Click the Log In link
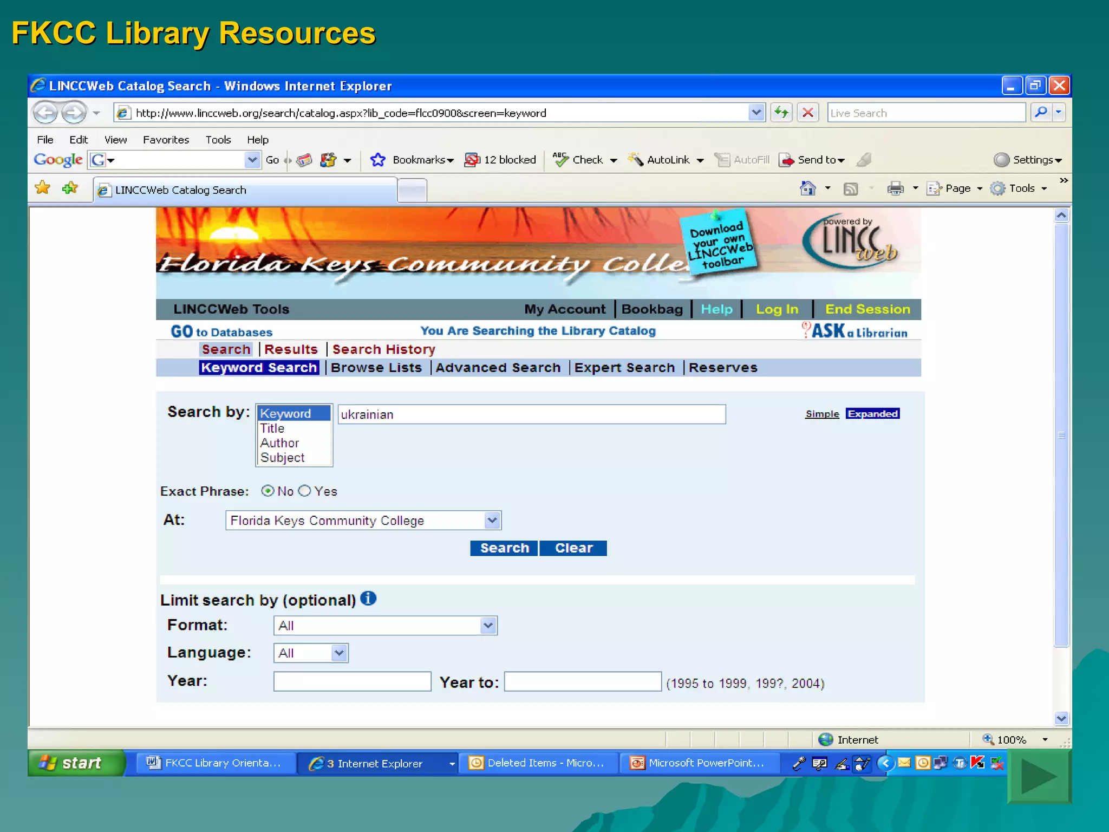This screenshot has height=832, width=1109. click(x=777, y=309)
